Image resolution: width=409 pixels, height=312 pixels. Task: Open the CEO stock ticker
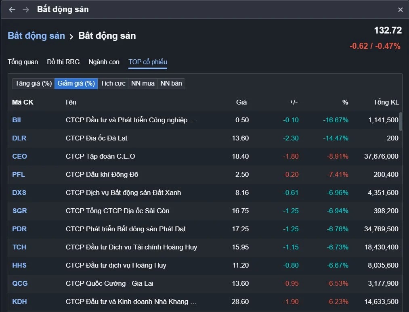[x=19, y=156]
